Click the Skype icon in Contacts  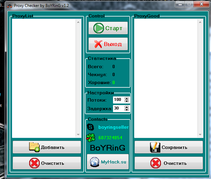(x=90, y=127)
